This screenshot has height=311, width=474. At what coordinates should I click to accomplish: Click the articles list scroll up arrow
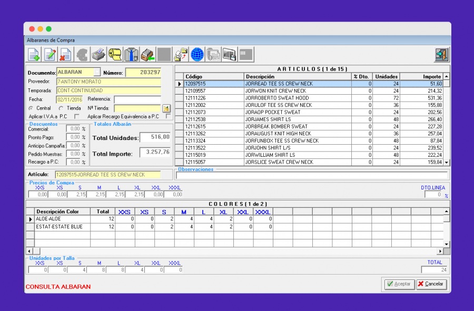pos(447,76)
